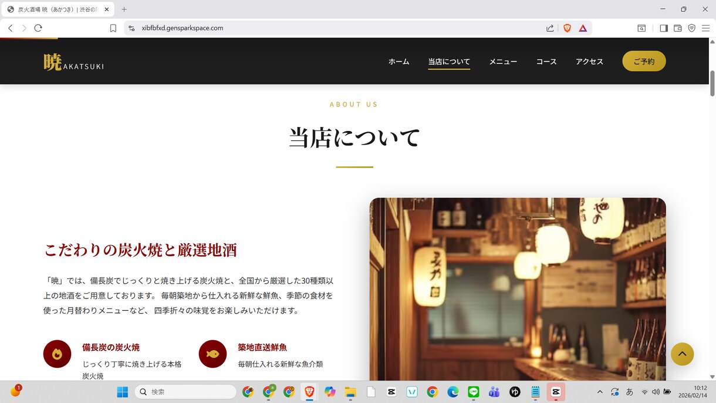Open site settings icon in address bar
Viewport: 716px width, 403px height.
pyautogui.click(x=131, y=28)
